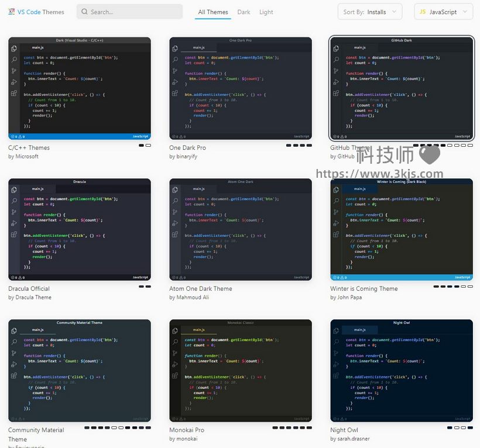Click 'by John Papa' author text

pyautogui.click(x=346, y=298)
